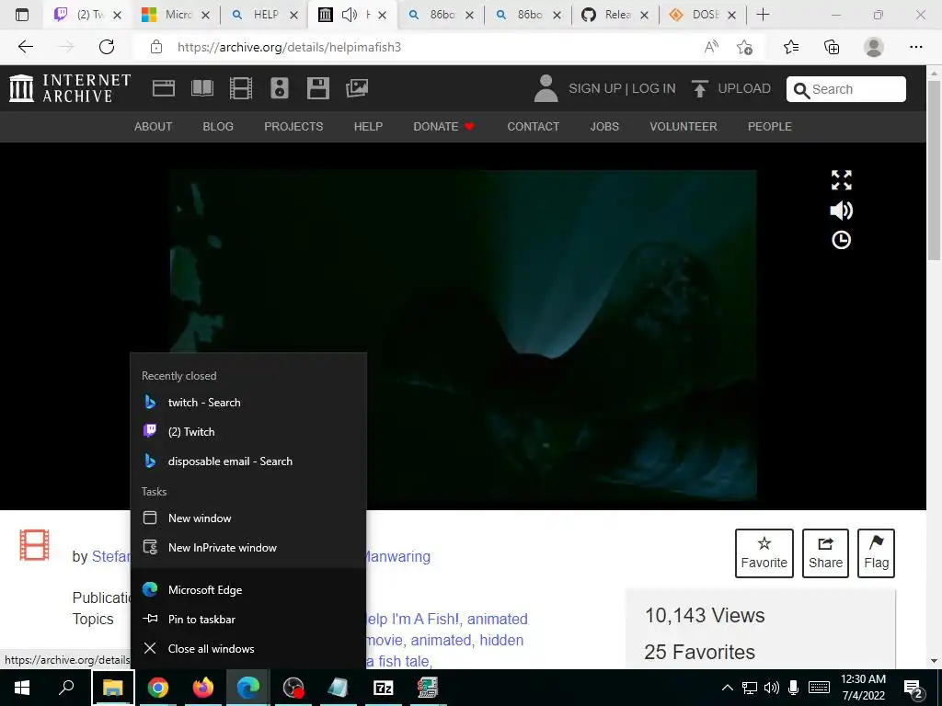Viewport: 942px width, 706px height.
Task: Select Close all windows in jump list
Action: [248, 648]
